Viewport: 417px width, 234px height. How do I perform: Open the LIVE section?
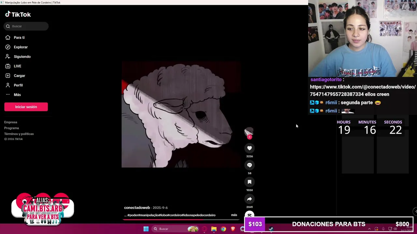click(18, 66)
